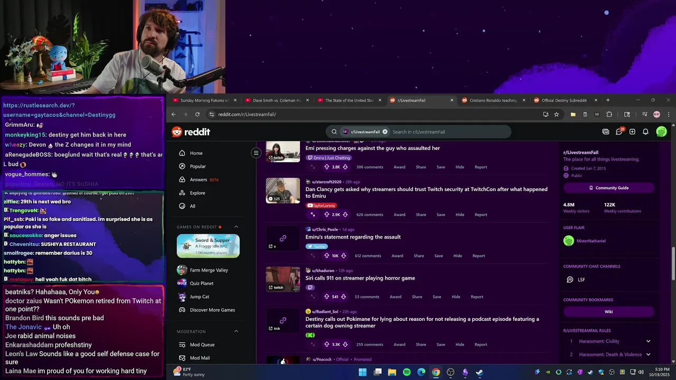Open the Sword & Supper game card
Image resolution: width=676 pixels, height=380 pixels.
point(208,246)
